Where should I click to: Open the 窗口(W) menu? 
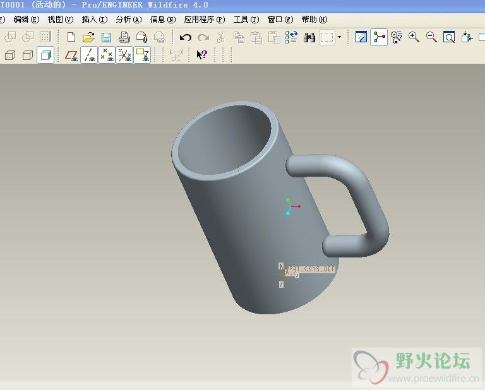280,20
